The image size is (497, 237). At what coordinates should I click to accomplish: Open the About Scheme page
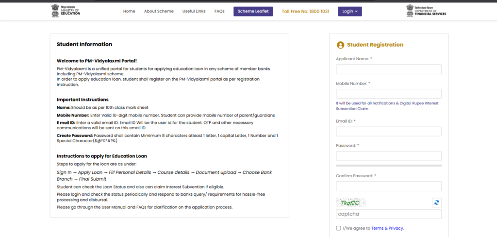click(159, 11)
